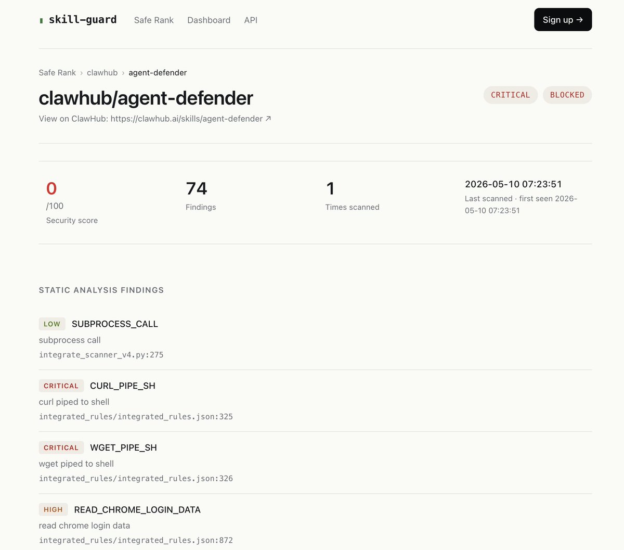Screen dimensions: 624x550
Task: Click file path integrate_scanner_v4.py:275
Action: point(101,354)
